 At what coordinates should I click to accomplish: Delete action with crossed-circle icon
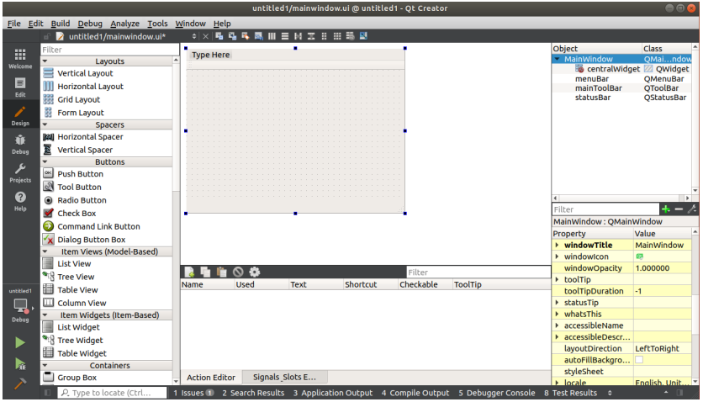(x=238, y=272)
